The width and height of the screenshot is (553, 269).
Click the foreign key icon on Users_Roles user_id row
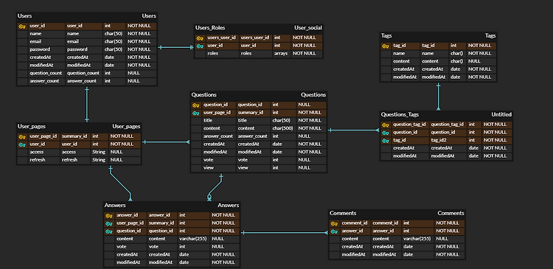coord(200,46)
